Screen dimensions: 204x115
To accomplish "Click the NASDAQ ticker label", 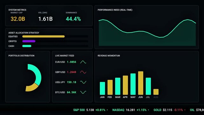I will click(x=118, y=110).
